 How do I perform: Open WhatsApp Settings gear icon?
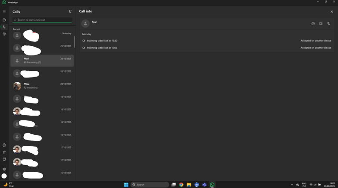pyautogui.click(x=4, y=169)
